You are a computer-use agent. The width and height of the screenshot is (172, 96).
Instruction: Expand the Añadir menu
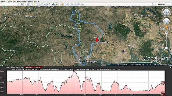point(30,1)
